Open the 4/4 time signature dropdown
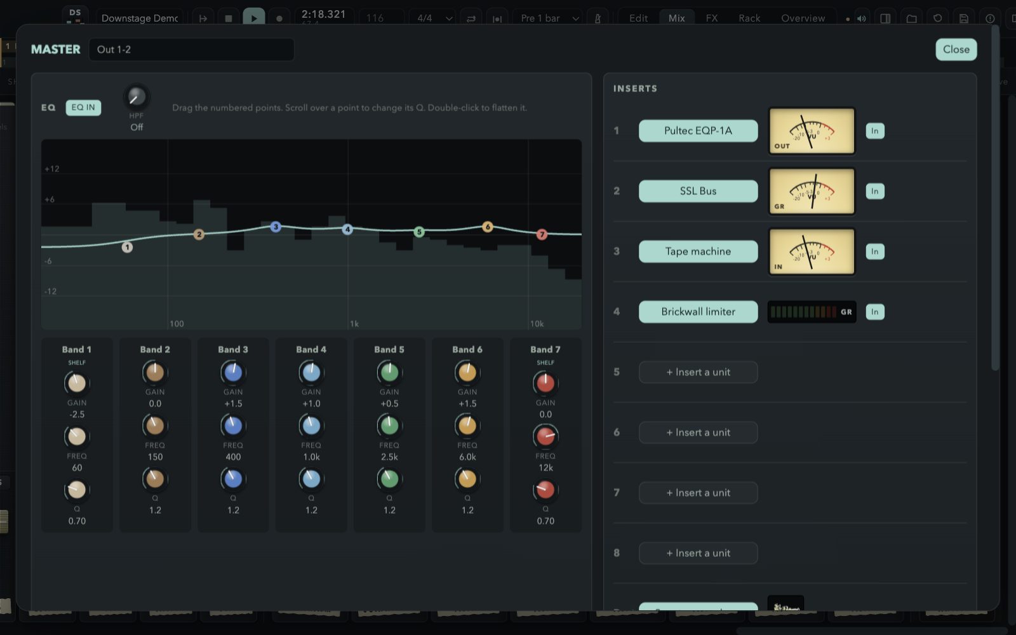Viewport: 1016px width, 635px height. pos(434,18)
